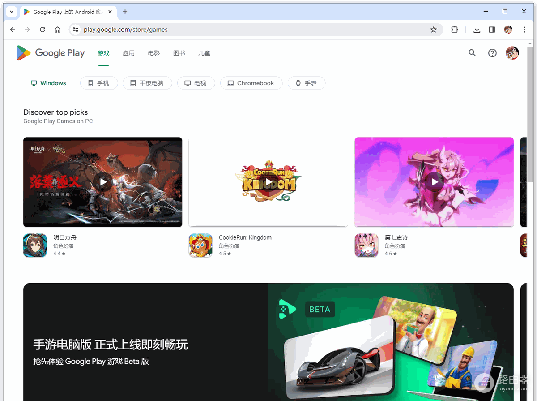The width and height of the screenshot is (537, 401).
Task: Select the 手表 device filter chip
Action: [306, 83]
